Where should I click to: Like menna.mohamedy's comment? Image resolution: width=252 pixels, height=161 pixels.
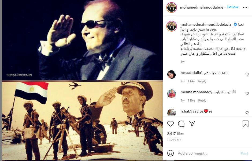[x=247, y=93]
